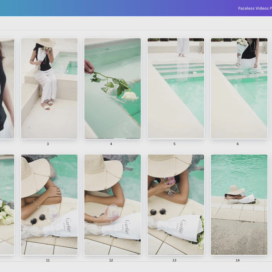
Task: Select the partially visible page 2 thumbnail
Action: [x=7, y=89]
